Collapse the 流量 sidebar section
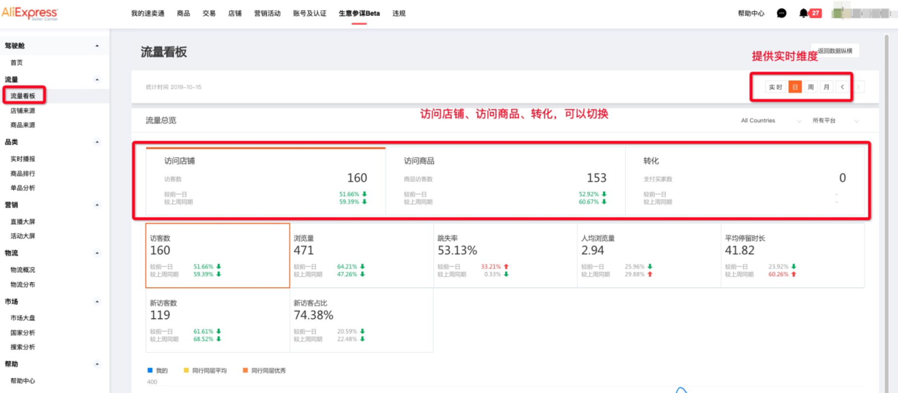Viewport: 898px width, 393px height. coord(97,80)
